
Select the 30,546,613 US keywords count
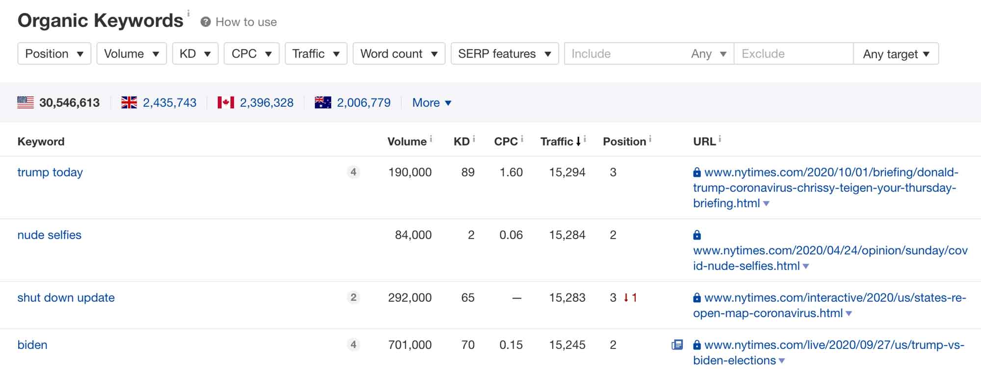coord(69,102)
